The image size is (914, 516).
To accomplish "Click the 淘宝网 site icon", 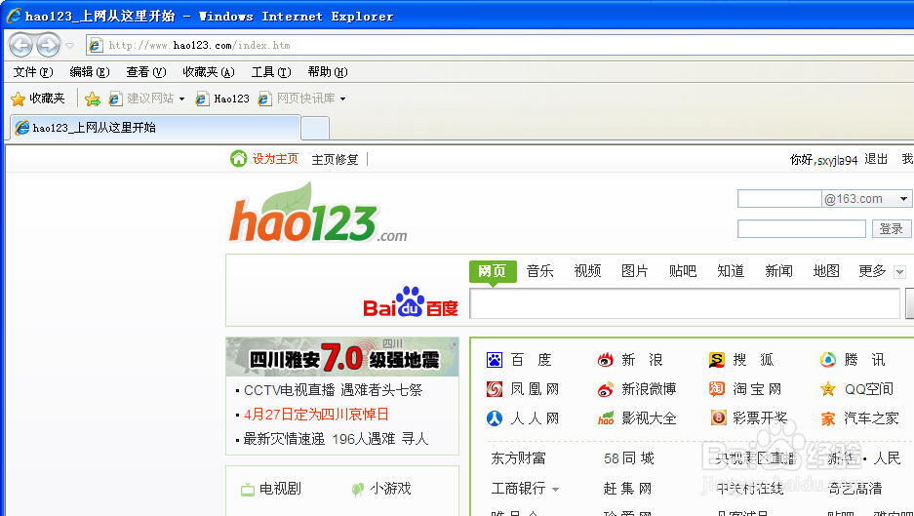I will click(x=716, y=389).
